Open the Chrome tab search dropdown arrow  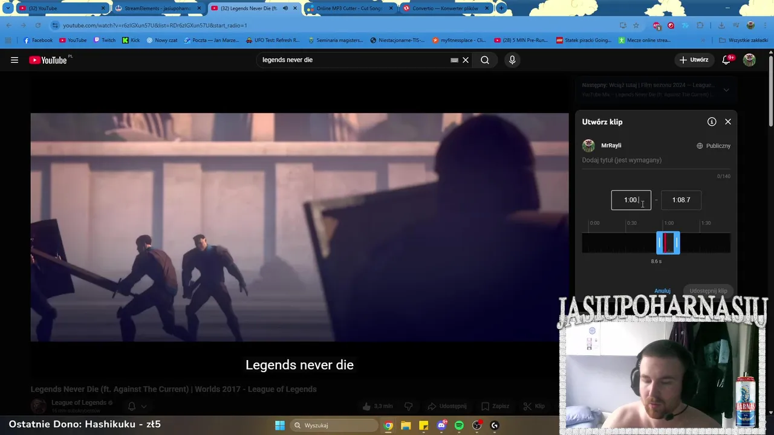coord(8,8)
